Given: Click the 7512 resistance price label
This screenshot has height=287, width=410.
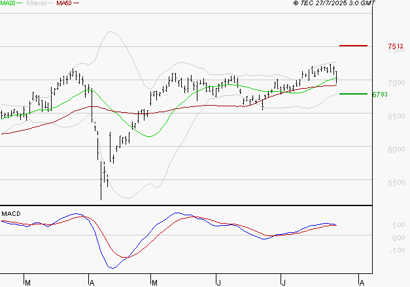Looking at the screenshot, I should click(394, 46).
